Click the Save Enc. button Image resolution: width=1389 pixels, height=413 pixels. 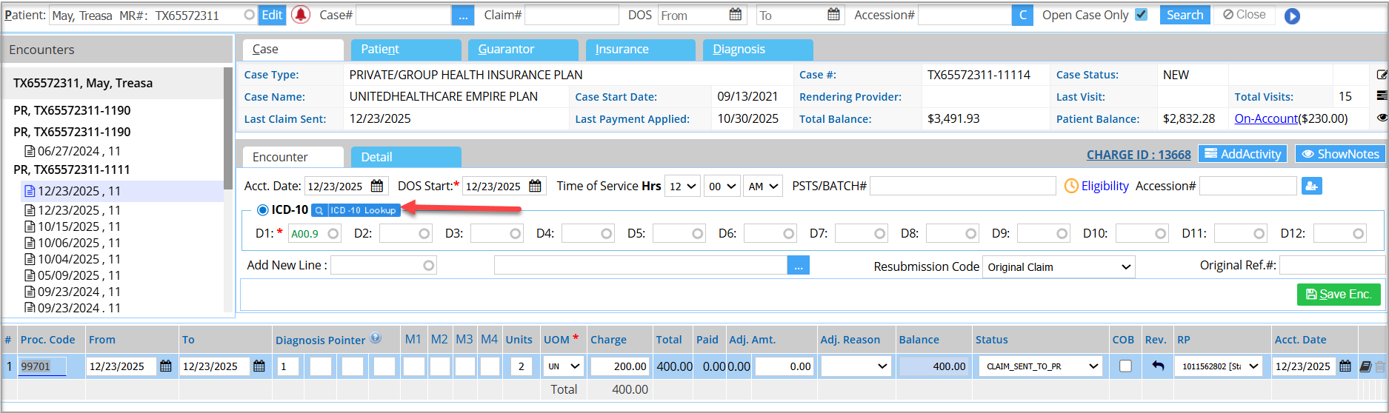1338,294
